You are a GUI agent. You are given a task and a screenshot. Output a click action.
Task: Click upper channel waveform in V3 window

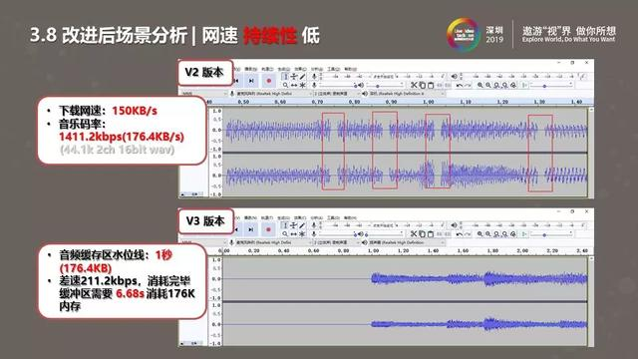(479, 279)
